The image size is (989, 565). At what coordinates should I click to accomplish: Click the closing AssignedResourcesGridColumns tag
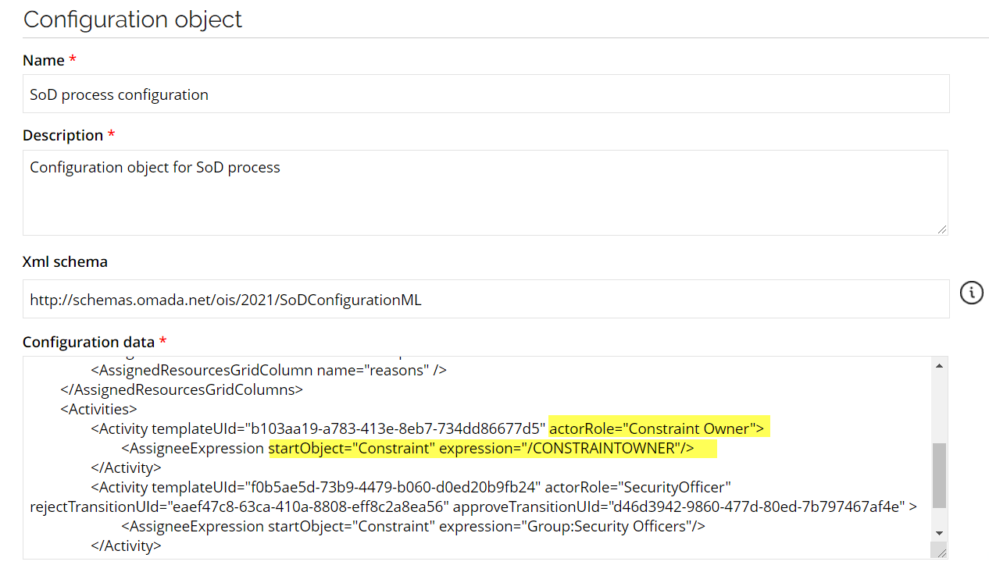(x=181, y=389)
